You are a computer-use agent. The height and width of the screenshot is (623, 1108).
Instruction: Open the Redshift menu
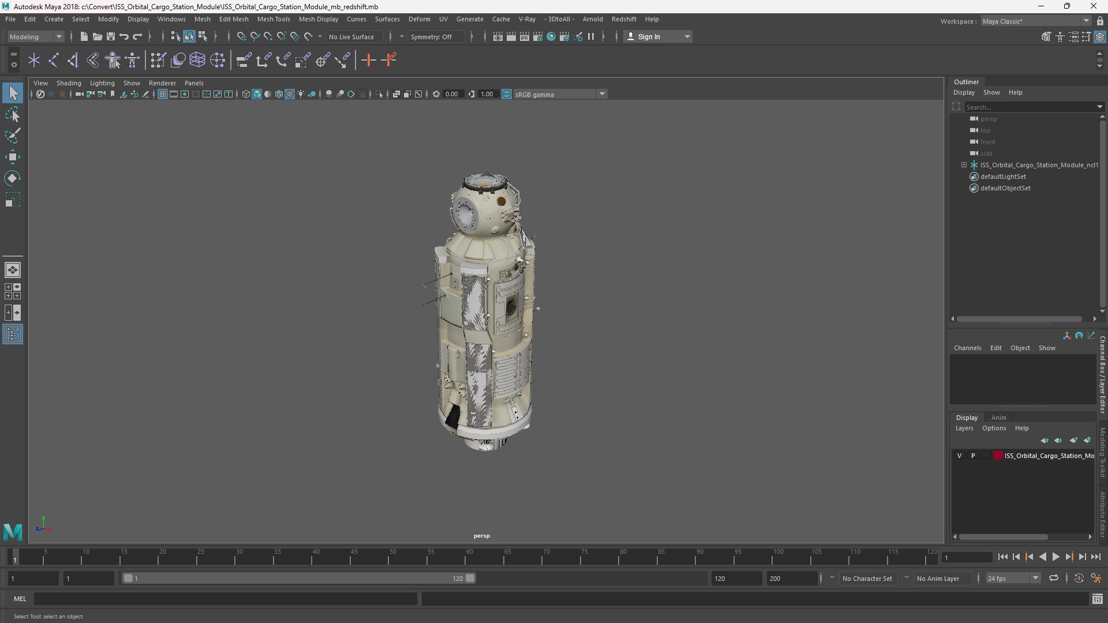[x=624, y=19]
